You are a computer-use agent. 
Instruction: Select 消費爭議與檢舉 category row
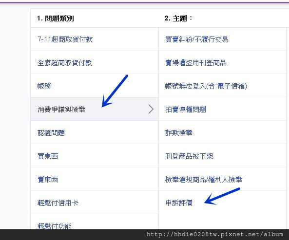coord(95,109)
